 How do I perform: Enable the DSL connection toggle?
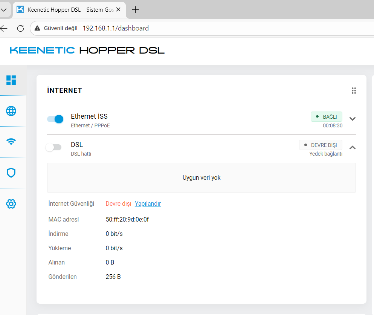click(x=53, y=147)
